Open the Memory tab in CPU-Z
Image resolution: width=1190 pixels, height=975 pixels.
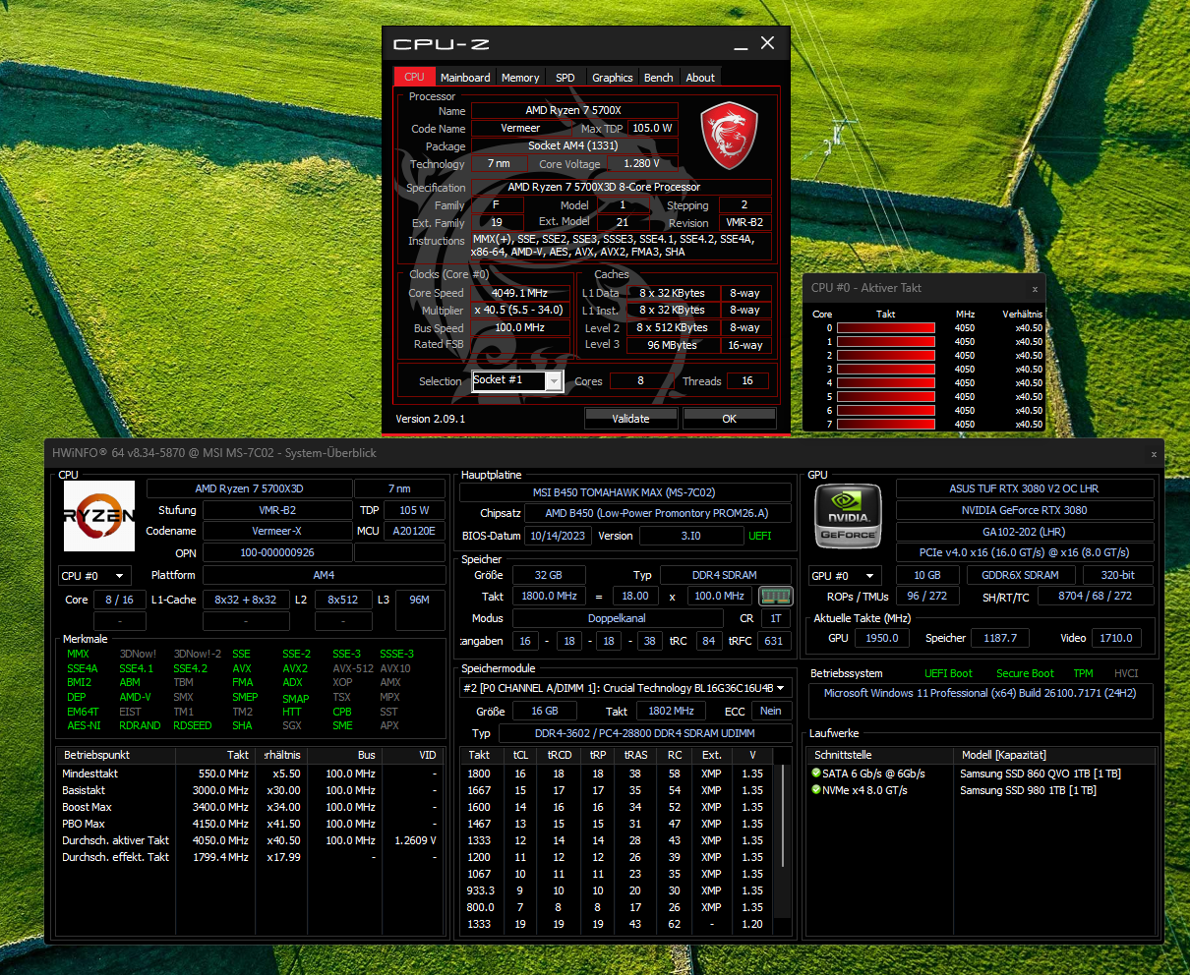520,77
